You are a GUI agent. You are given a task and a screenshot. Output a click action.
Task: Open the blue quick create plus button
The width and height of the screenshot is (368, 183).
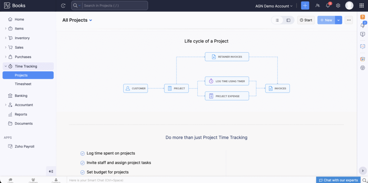305,6
